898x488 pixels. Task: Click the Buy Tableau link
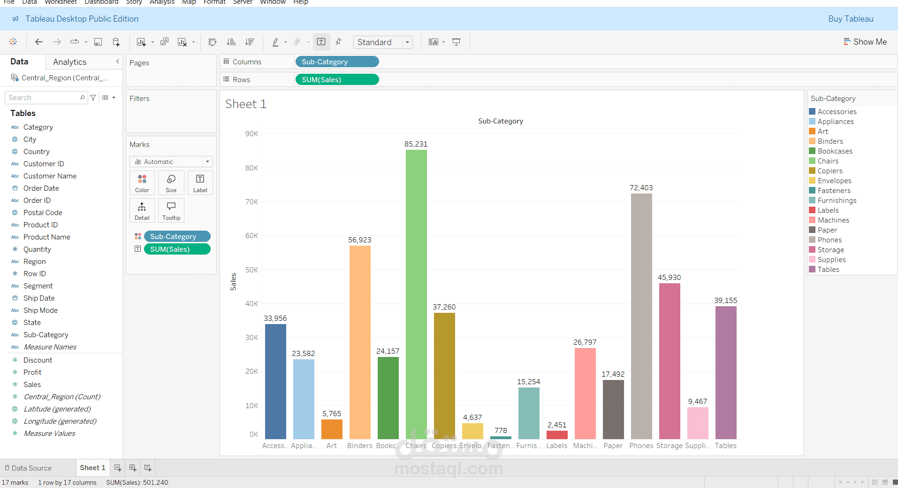coord(851,19)
